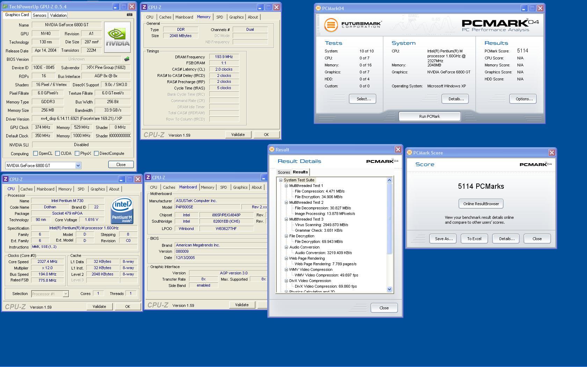Click the 5114 PCMarks score text

click(x=481, y=186)
